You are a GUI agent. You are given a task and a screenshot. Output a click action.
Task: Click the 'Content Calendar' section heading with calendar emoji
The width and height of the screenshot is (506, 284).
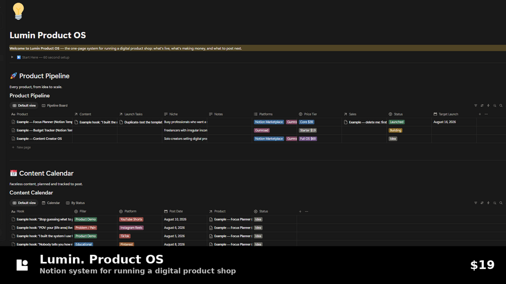[42, 173]
